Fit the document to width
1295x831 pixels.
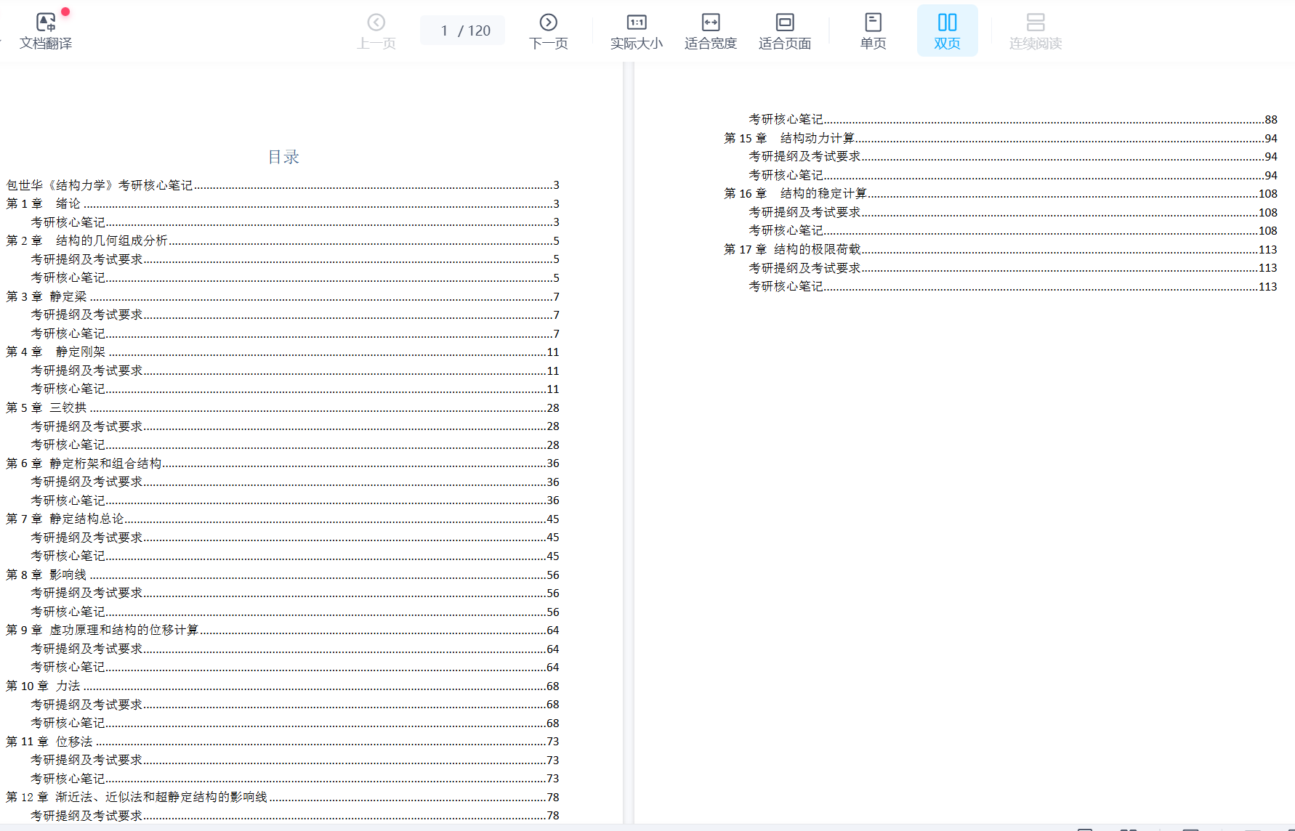[x=710, y=31]
